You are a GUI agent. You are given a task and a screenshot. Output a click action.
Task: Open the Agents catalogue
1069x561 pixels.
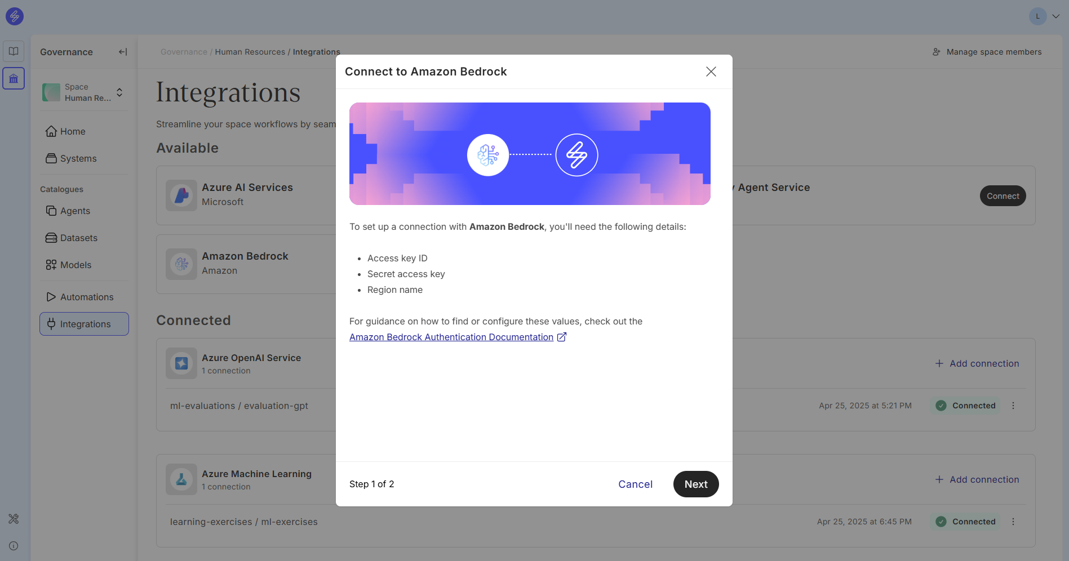point(75,211)
